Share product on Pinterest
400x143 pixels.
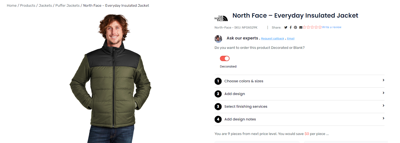(x=295, y=27)
